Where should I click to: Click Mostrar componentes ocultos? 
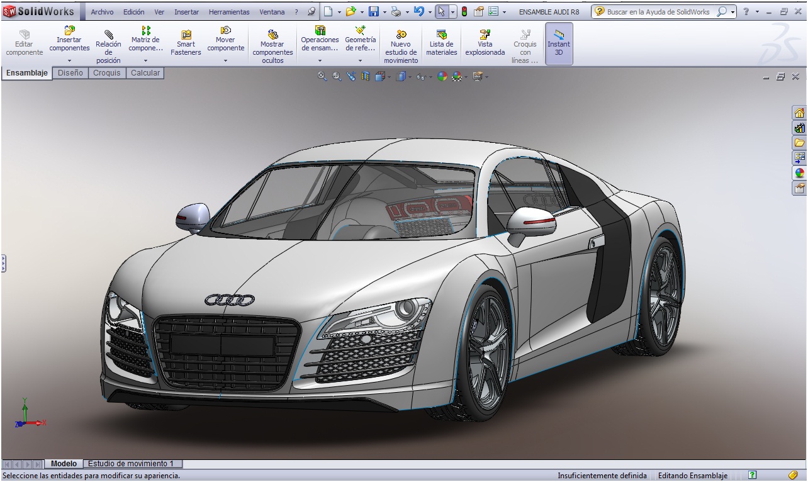pyautogui.click(x=272, y=47)
